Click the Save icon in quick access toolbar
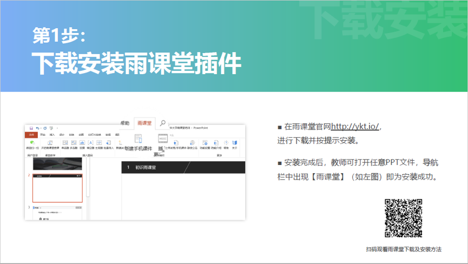The height and width of the screenshot is (264, 468). (x=31, y=128)
